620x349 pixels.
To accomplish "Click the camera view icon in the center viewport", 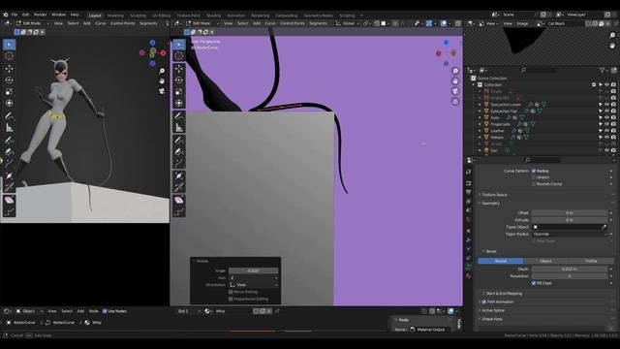I will point(455,91).
